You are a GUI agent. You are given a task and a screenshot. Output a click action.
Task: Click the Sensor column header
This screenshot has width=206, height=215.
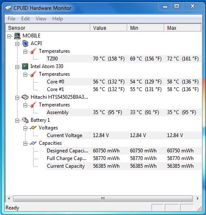[48, 28]
